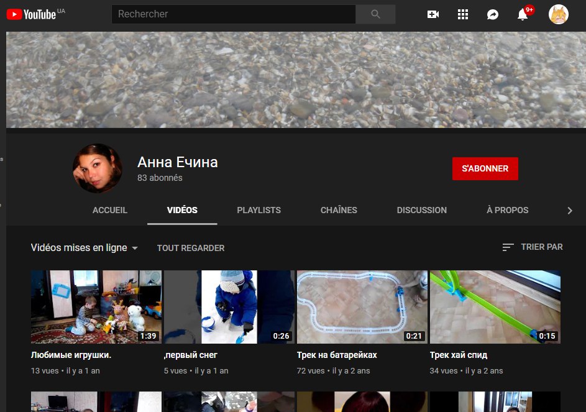Open the Трек хай спид title link
The image size is (586, 412).
459,355
